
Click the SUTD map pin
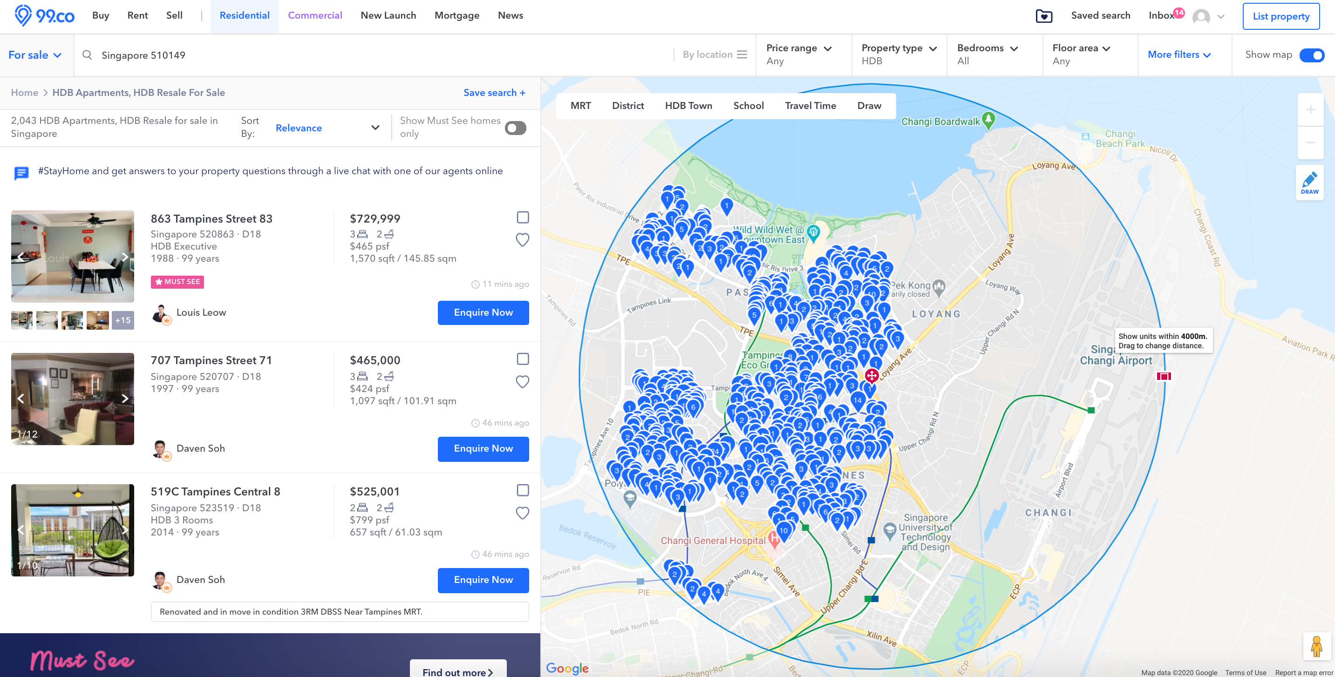tap(890, 530)
